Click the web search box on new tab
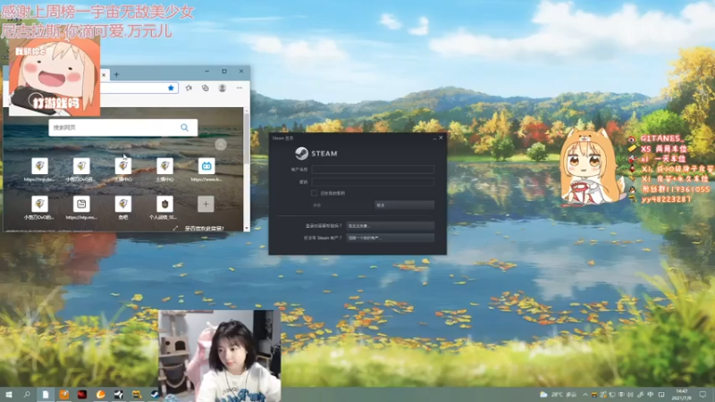 point(123,128)
